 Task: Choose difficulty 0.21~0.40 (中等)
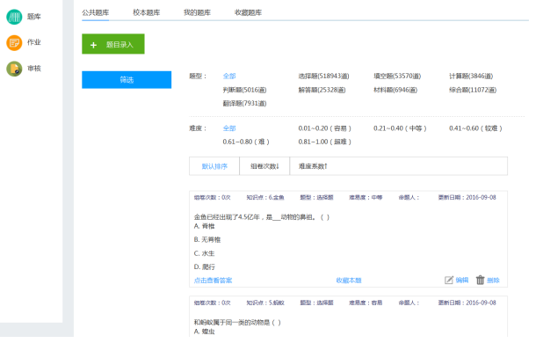pyautogui.click(x=400, y=128)
